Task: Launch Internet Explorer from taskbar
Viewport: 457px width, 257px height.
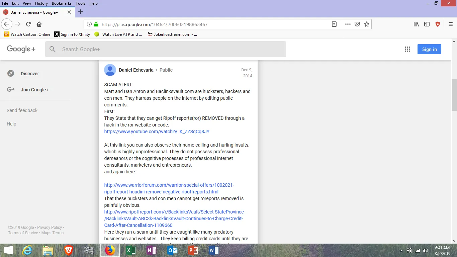Action: coord(27,250)
